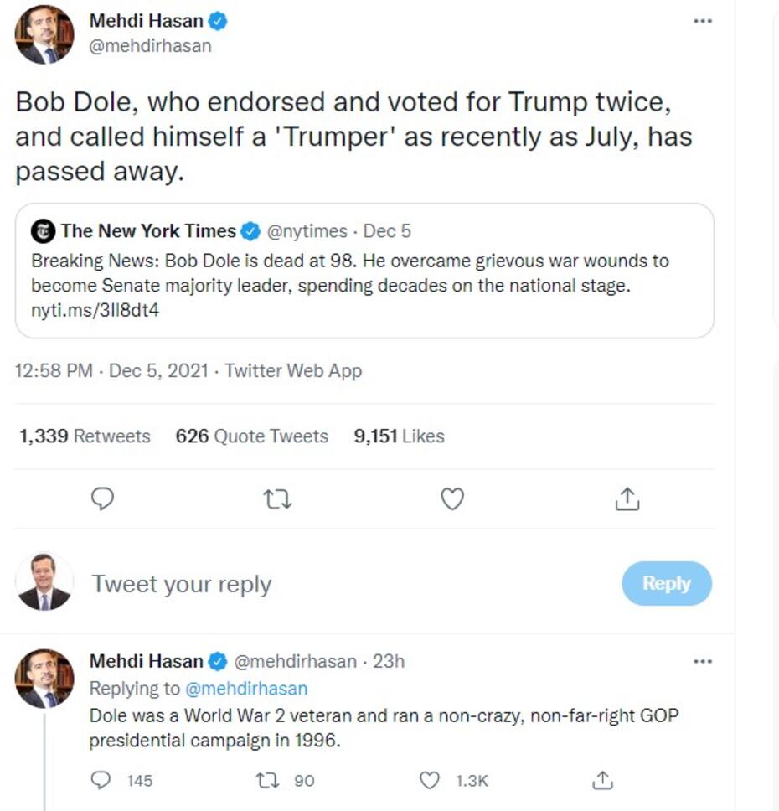Screen dimensions: 779x811
Task: View the 626 Quote Tweets list
Action: [x=251, y=436]
